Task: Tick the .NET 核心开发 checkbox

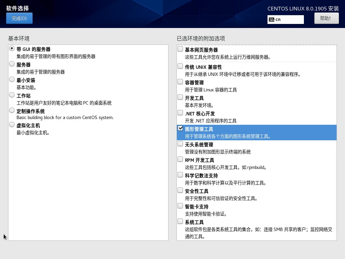Action: pyautogui.click(x=180, y=113)
